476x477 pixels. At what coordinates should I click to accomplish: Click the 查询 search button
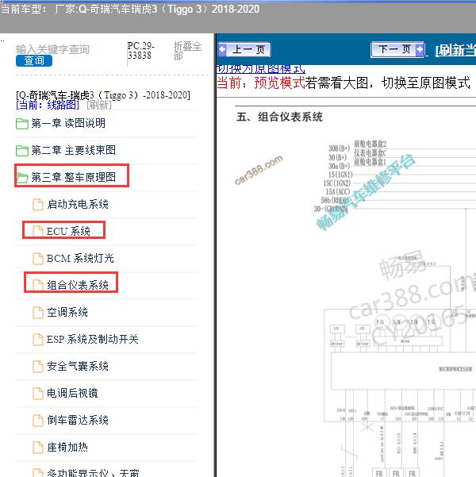point(34,60)
